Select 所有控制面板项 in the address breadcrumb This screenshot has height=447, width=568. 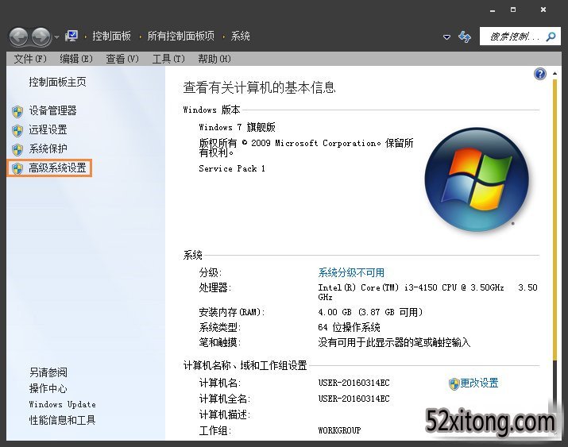tap(181, 36)
